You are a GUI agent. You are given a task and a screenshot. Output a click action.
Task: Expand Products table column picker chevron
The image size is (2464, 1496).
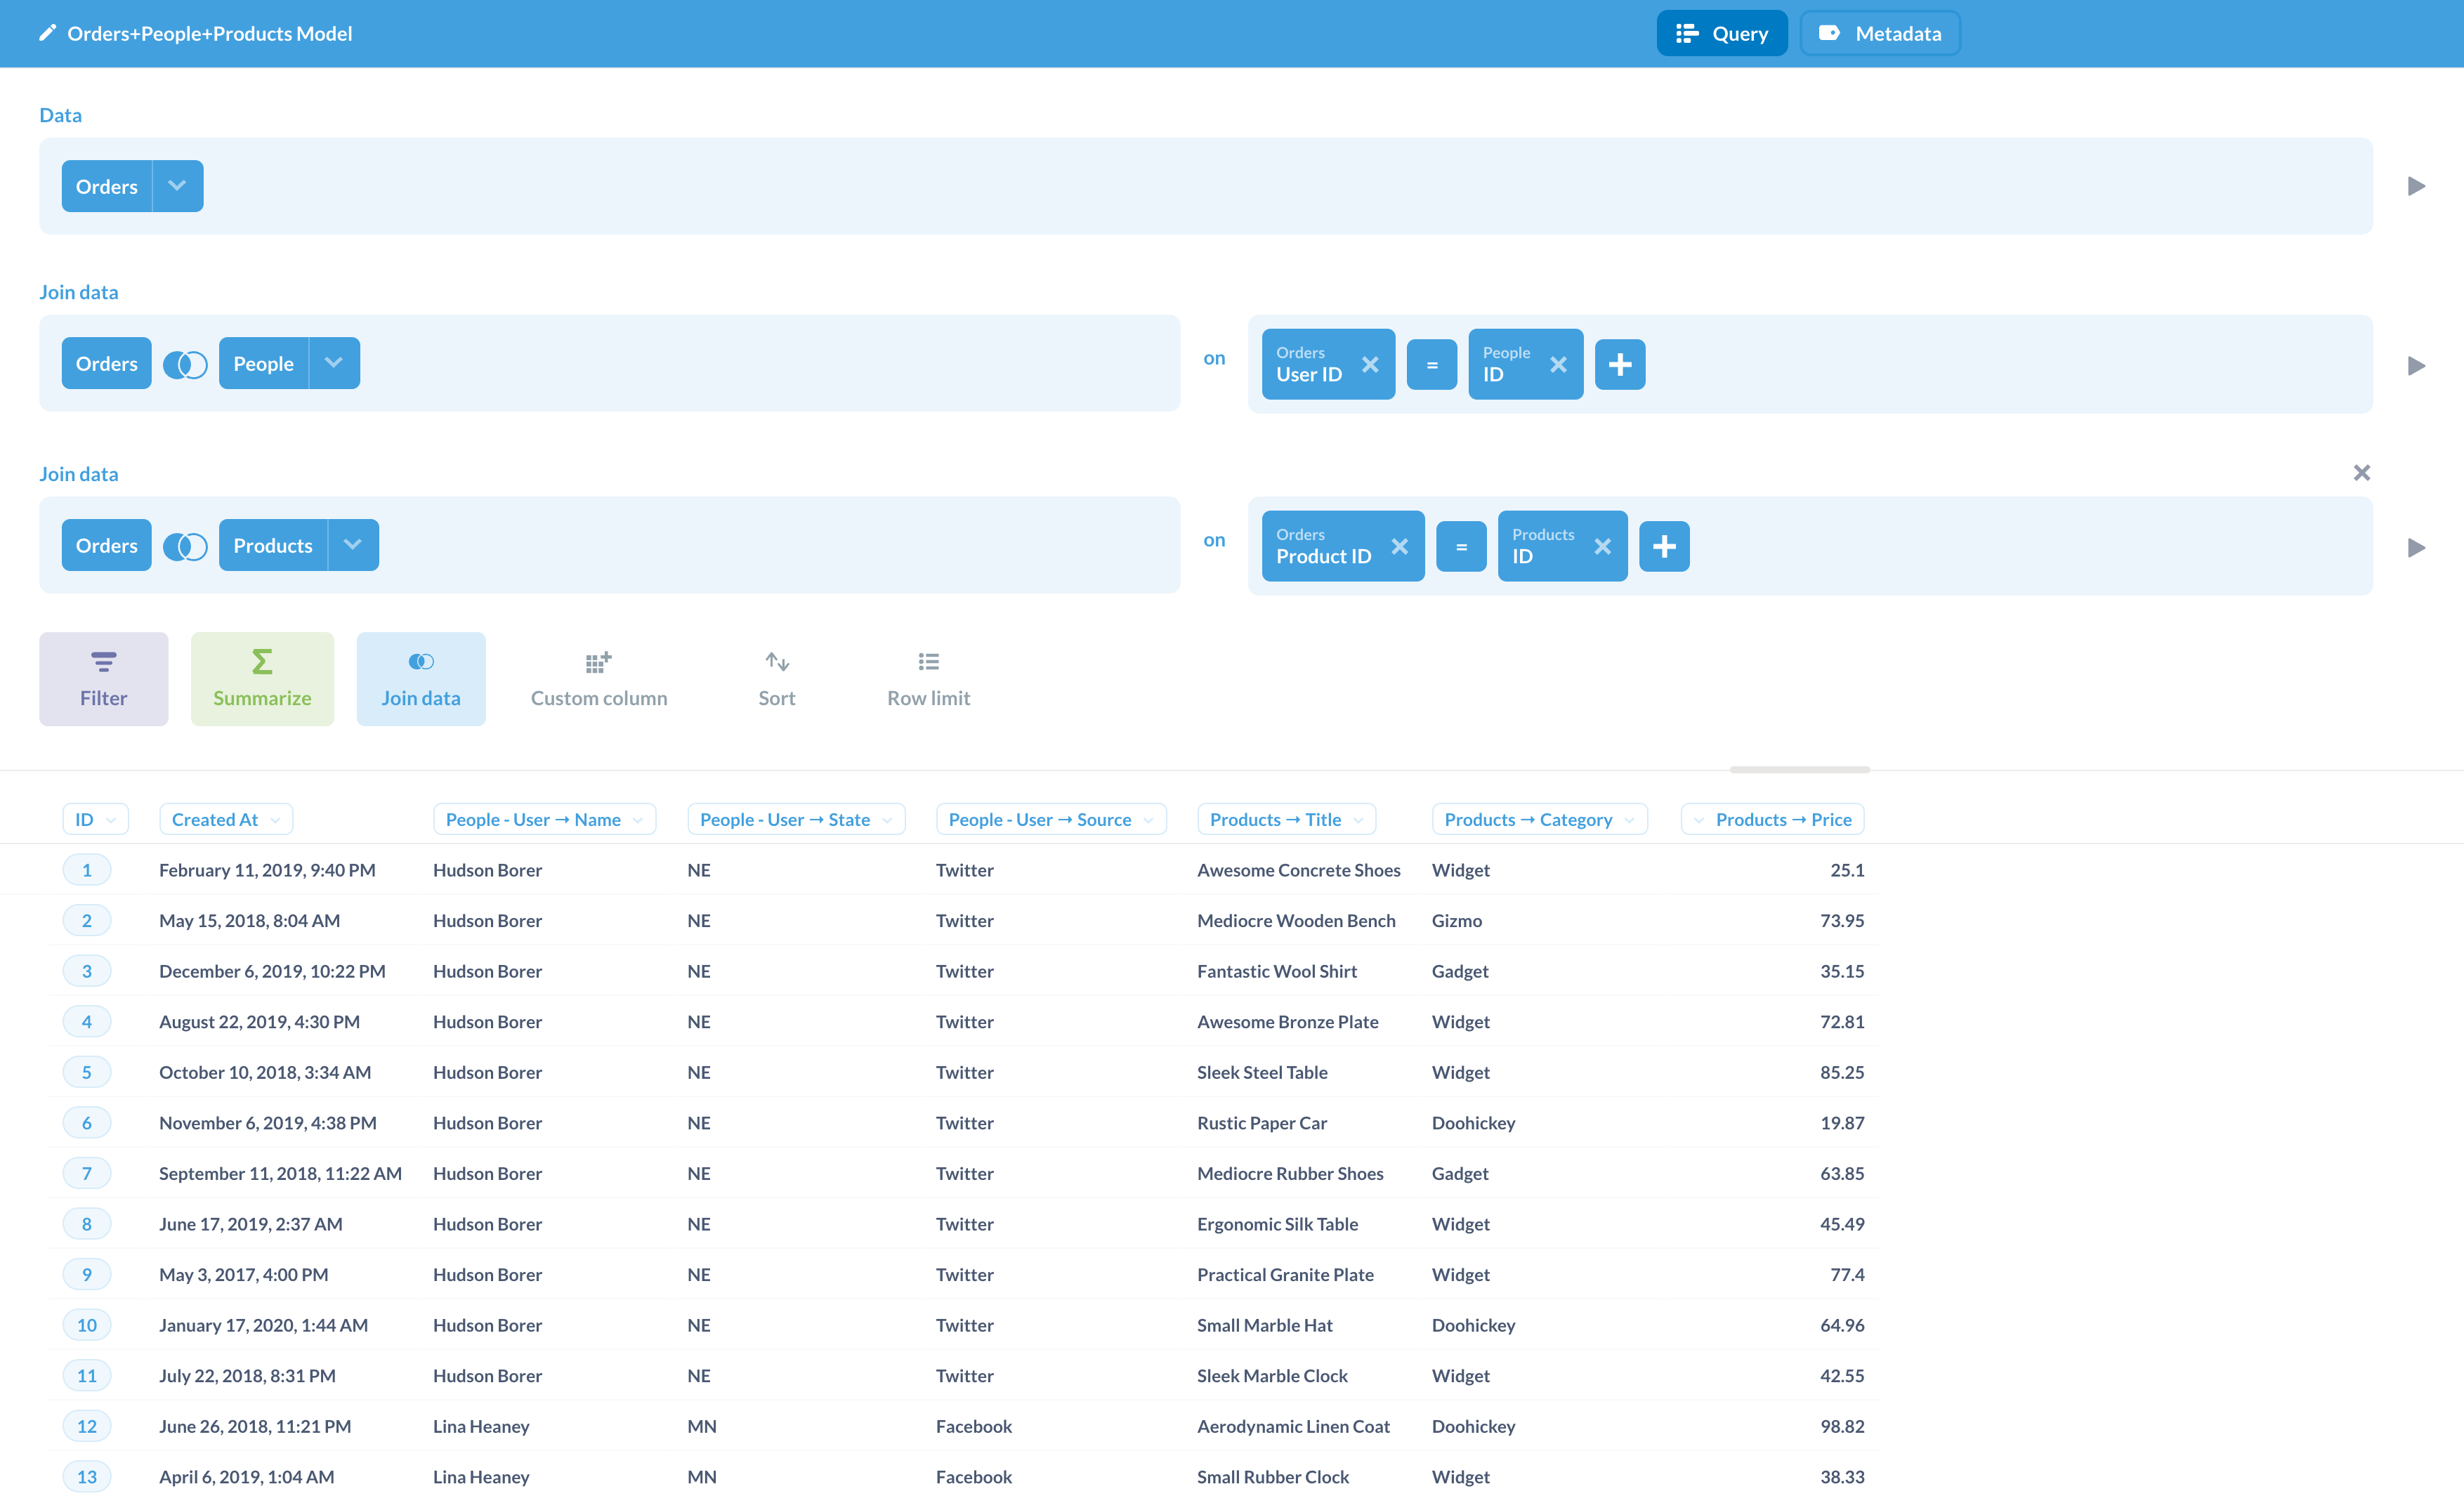(353, 545)
